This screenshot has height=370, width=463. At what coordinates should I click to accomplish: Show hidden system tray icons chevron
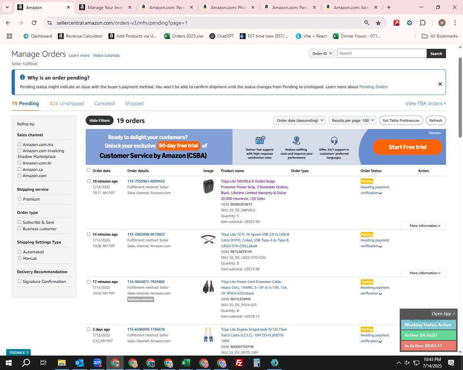399,363
